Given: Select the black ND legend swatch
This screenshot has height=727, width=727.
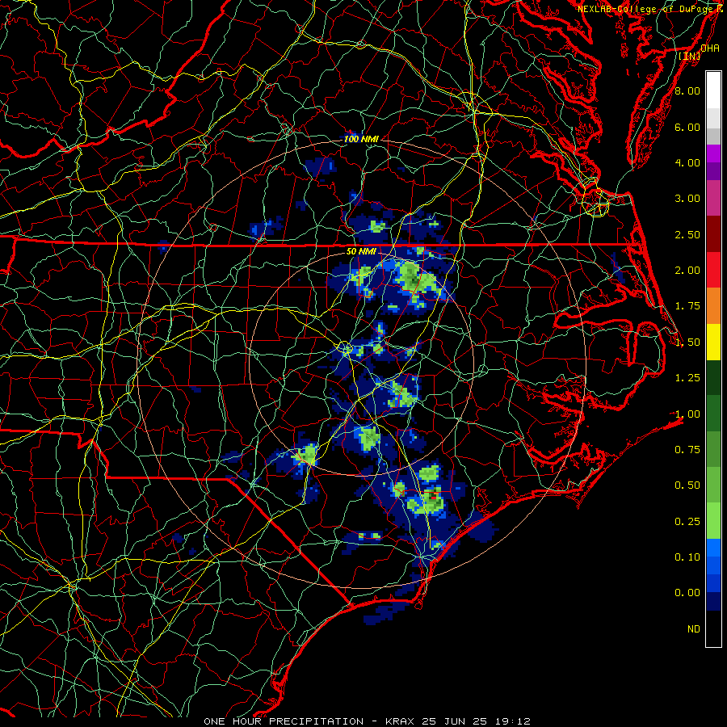Looking at the screenshot, I should [713, 628].
